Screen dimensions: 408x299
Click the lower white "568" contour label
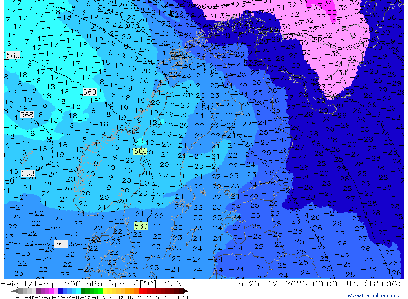point(28,173)
